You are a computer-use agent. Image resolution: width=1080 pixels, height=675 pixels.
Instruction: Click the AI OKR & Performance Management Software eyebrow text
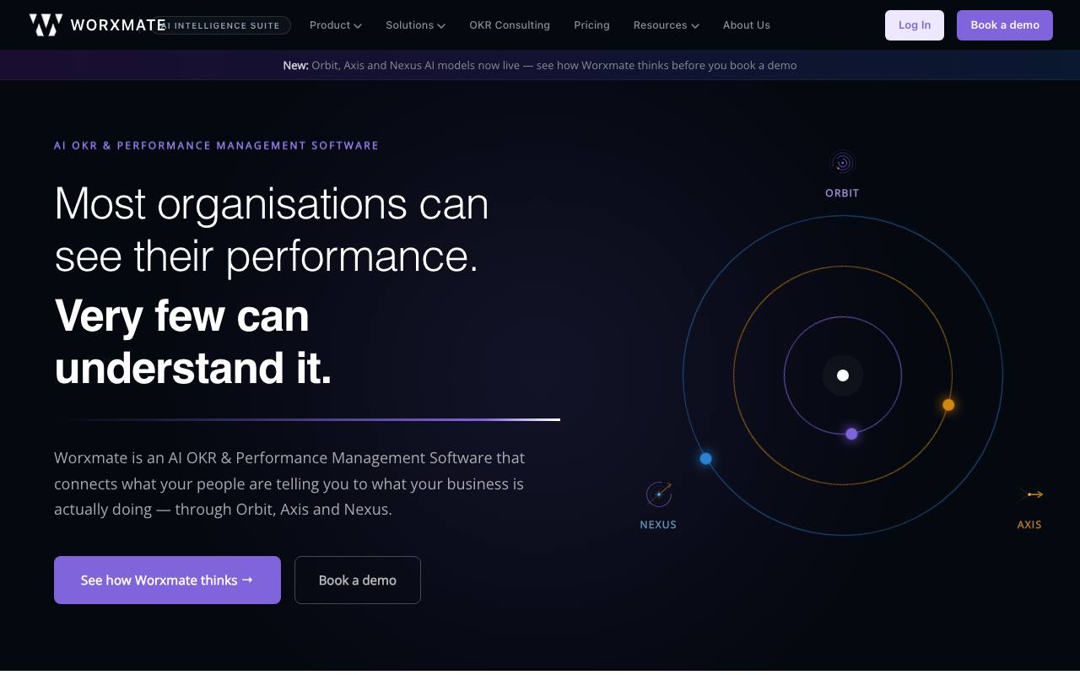pos(217,146)
